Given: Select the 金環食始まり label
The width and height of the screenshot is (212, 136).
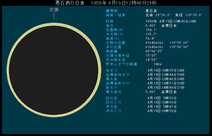Looking at the screenshot, I should [x=115, y=75].
